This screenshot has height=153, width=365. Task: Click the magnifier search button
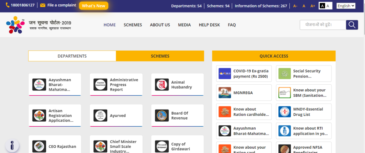(x=352, y=25)
